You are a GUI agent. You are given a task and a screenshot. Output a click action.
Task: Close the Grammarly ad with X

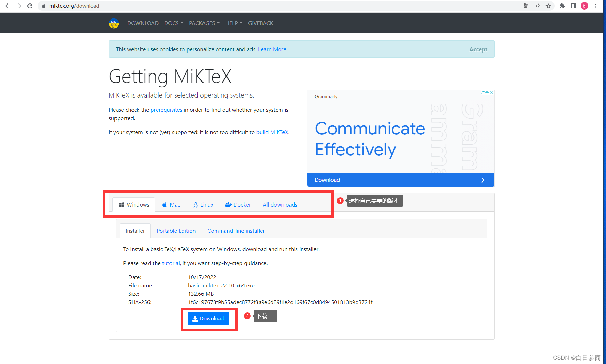pos(492,93)
